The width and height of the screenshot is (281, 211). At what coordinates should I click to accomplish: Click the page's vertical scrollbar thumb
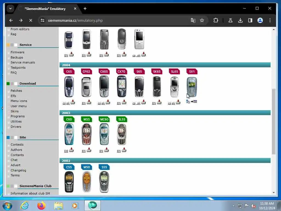click(x=274, y=121)
